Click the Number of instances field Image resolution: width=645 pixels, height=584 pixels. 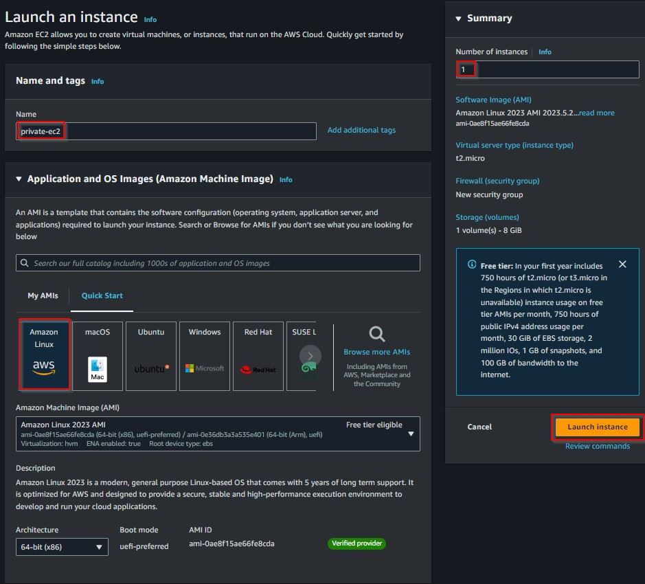(x=547, y=69)
